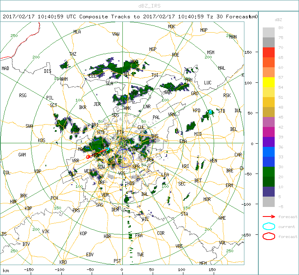Click the blue radar circle near JHB
Screen dimensions: 299x275
(x=124, y=158)
